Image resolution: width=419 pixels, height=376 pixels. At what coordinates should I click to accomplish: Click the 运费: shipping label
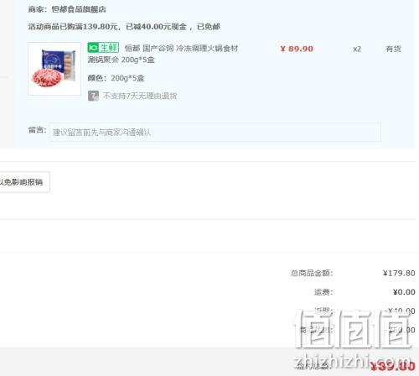tap(323, 292)
